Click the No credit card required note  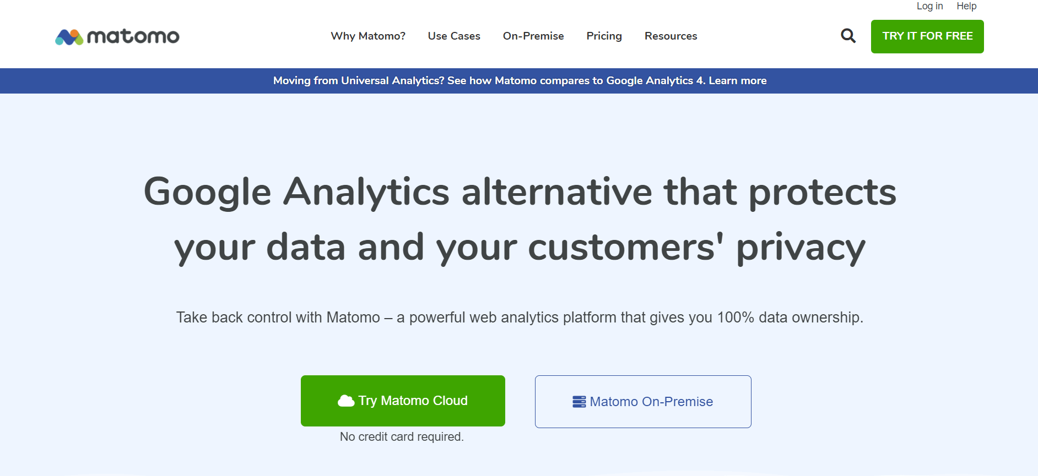coord(402,437)
